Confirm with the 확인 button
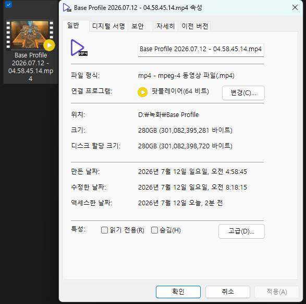 pos(178,292)
